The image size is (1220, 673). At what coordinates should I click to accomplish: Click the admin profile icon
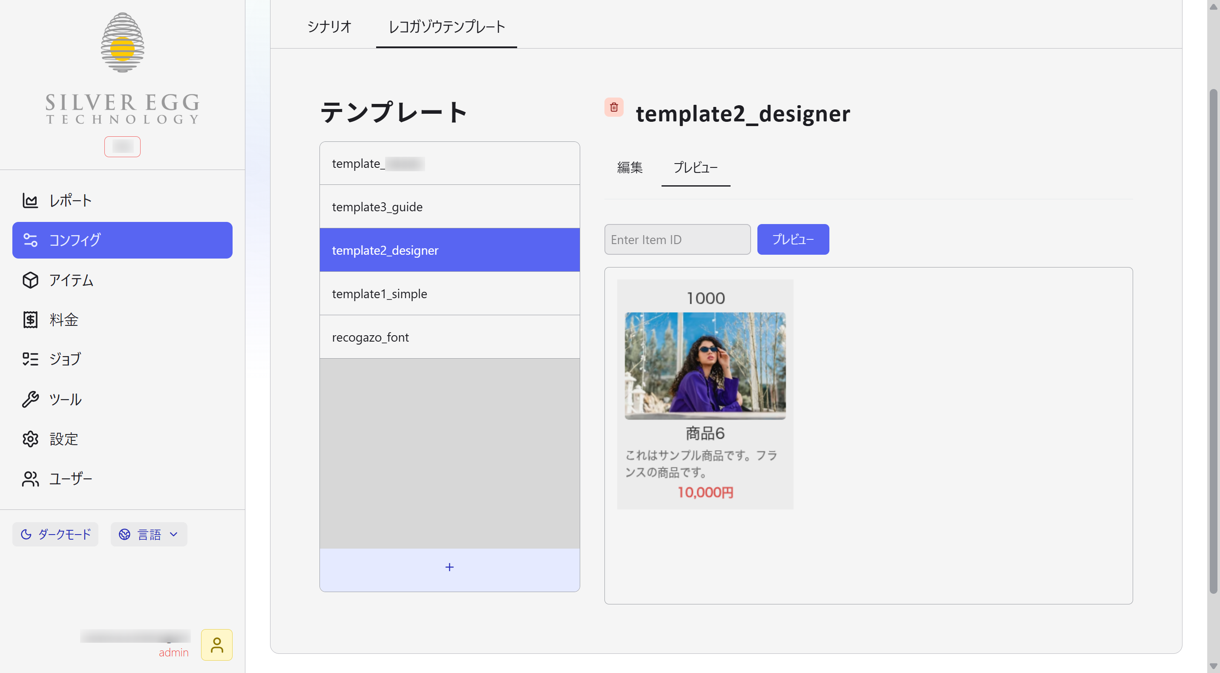(x=216, y=644)
